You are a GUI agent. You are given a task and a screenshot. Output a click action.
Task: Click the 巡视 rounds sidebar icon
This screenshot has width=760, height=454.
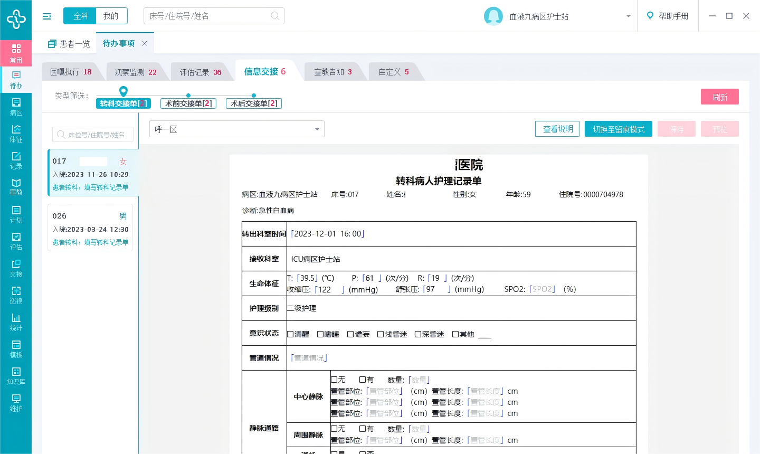click(16, 295)
